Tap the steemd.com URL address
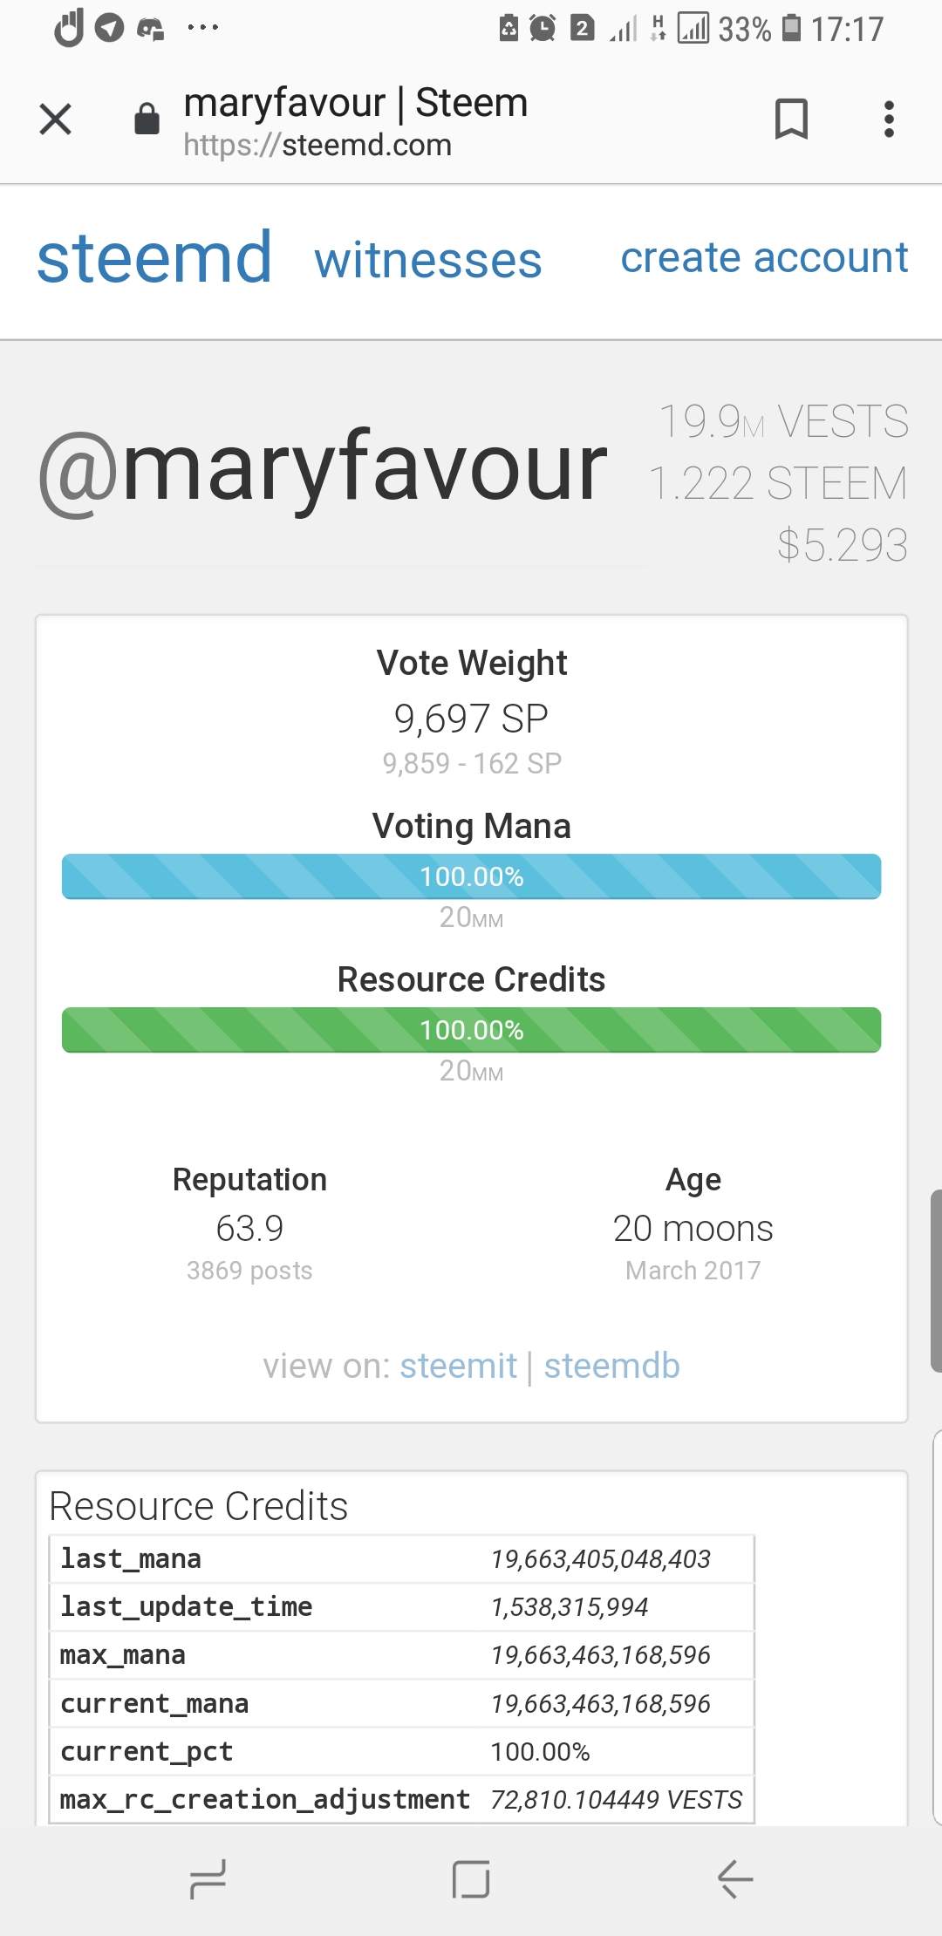Screen dimensions: 942x1936 click(317, 145)
